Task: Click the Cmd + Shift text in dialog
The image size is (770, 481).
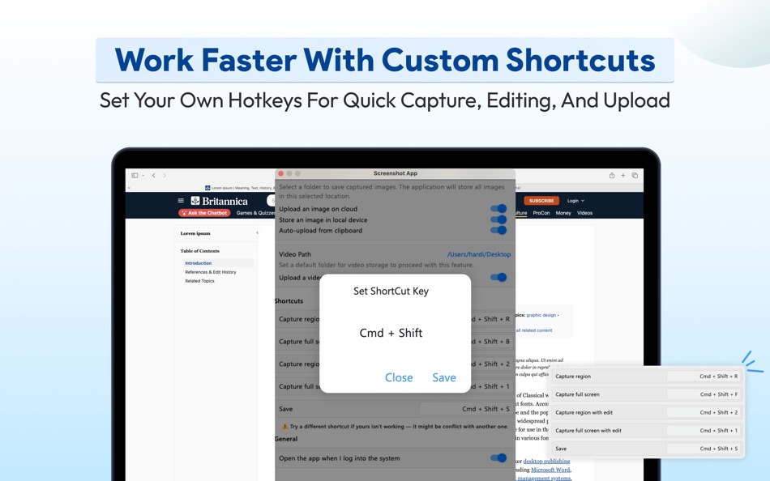Action: 391,333
